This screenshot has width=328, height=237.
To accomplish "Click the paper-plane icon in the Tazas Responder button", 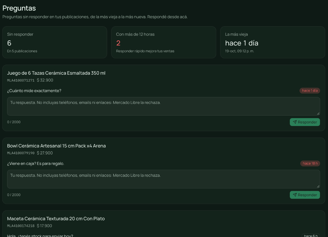I will point(295,122).
